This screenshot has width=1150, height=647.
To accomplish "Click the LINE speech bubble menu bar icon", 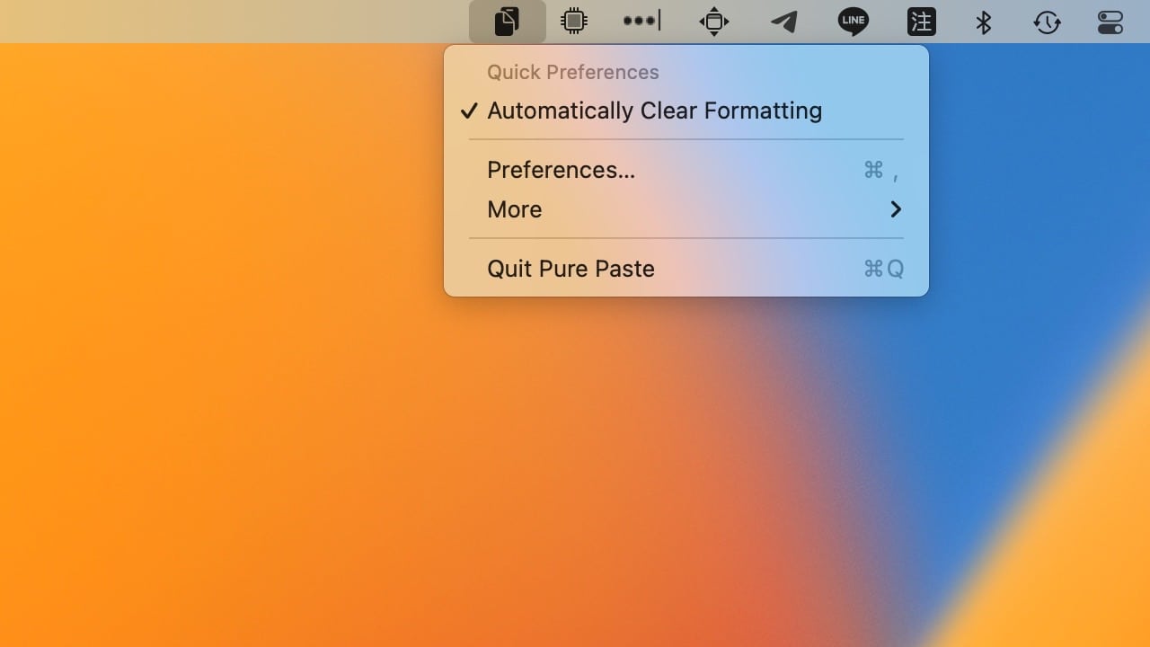I will 853,22.
